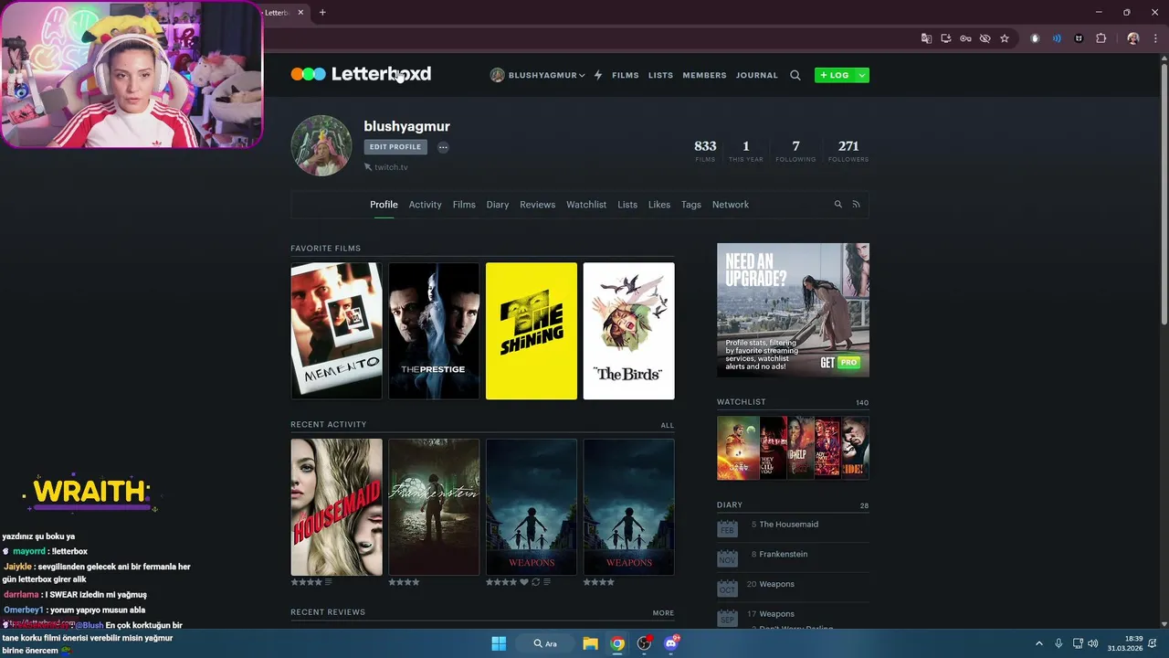Open The Housemaid diary entry
Screen dimensions: 1169x658
tap(788, 525)
